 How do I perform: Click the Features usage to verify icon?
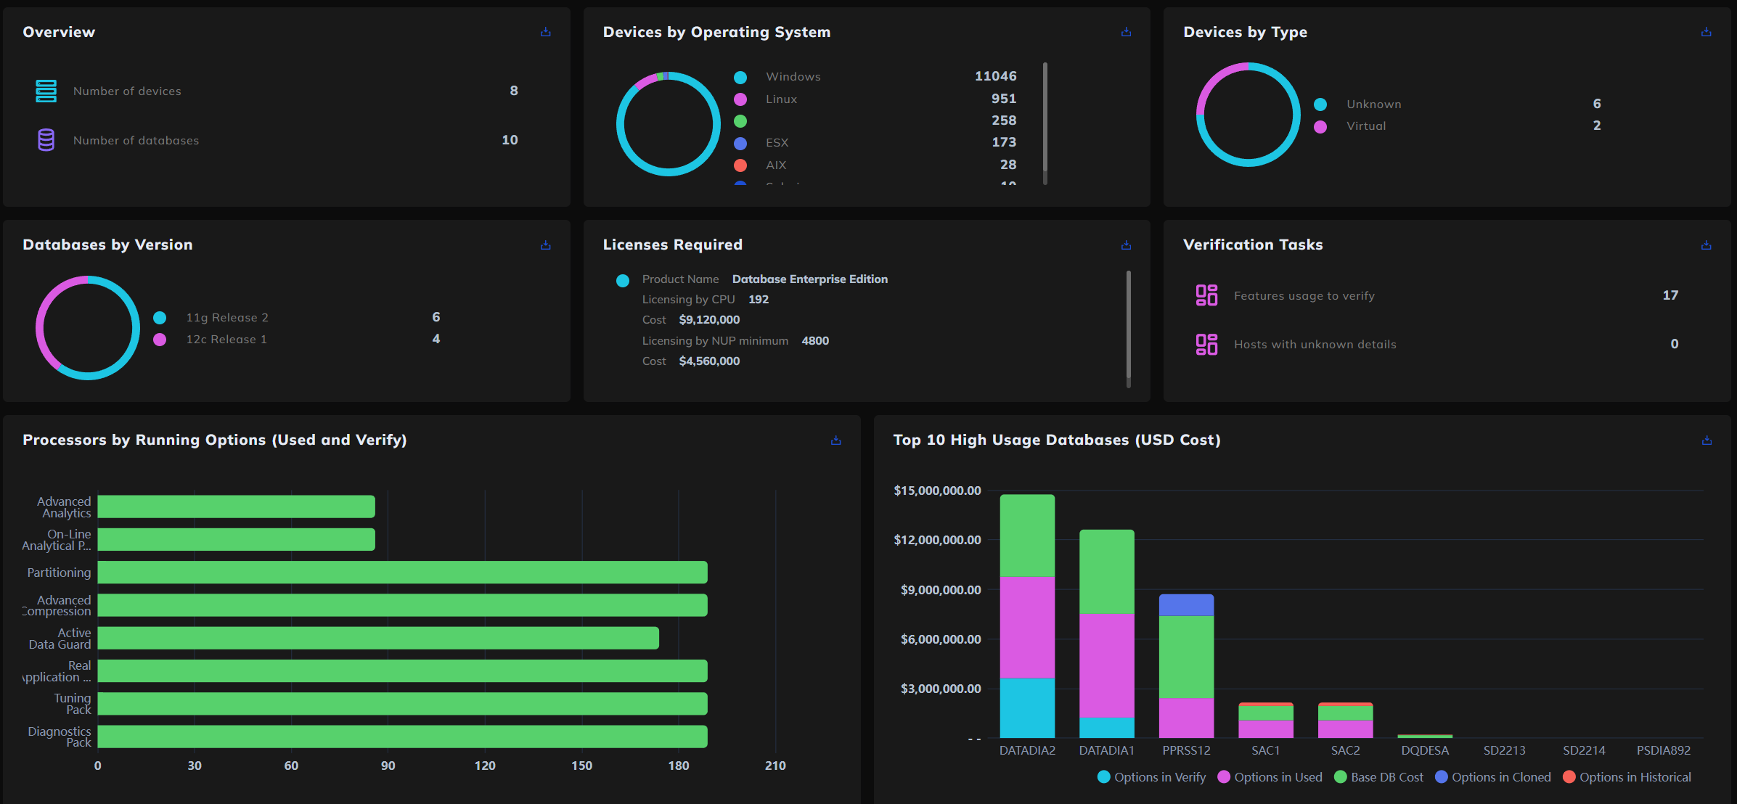(x=1206, y=295)
